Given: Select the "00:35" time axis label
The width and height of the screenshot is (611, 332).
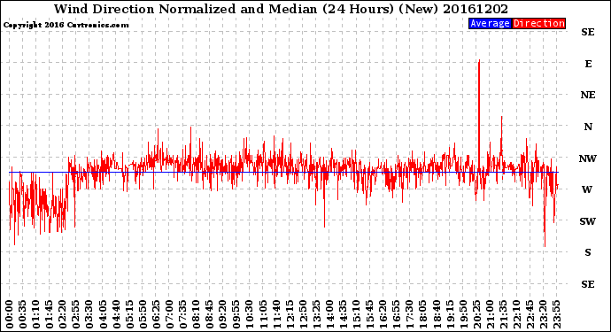Looking at the screenshot, I should pyautogui.click(x=23, y=314).
